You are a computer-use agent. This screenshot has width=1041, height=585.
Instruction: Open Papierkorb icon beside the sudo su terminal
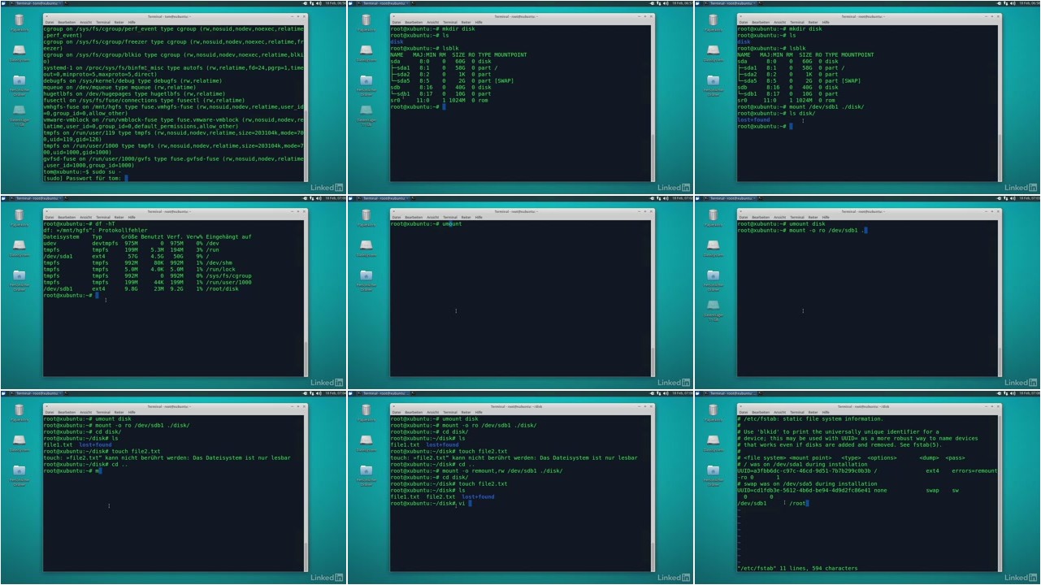pos(19,22)
